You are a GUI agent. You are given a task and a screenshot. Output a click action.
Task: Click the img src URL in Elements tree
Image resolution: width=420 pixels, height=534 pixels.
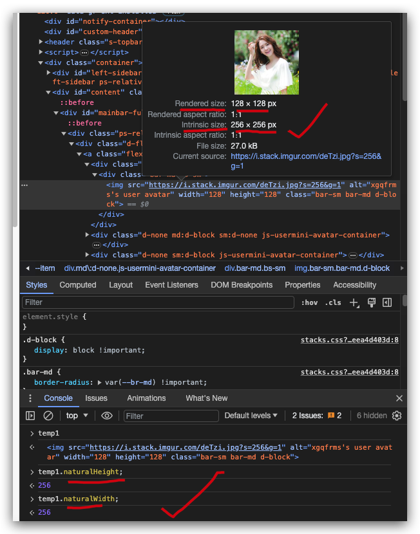click(245, 185)
